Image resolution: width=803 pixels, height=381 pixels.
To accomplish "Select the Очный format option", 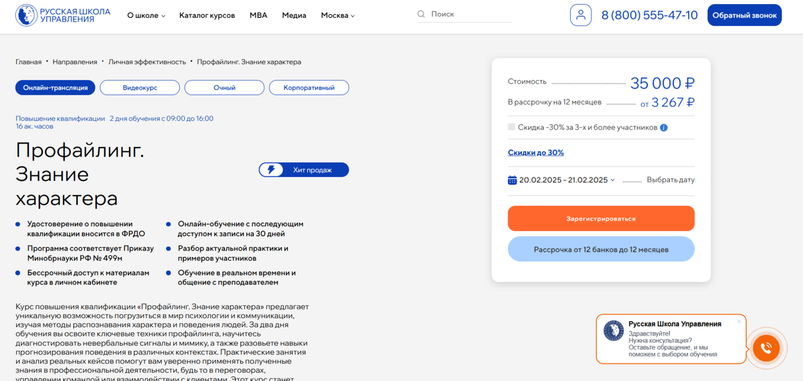I will point(224,88).
